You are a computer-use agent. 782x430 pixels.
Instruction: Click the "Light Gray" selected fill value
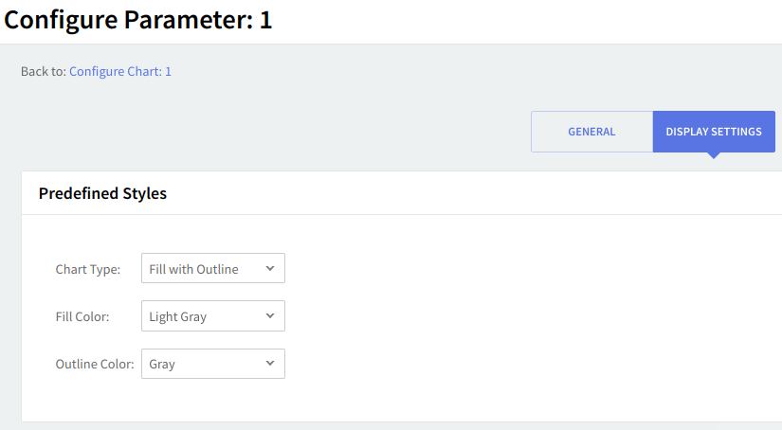[177, 316]
